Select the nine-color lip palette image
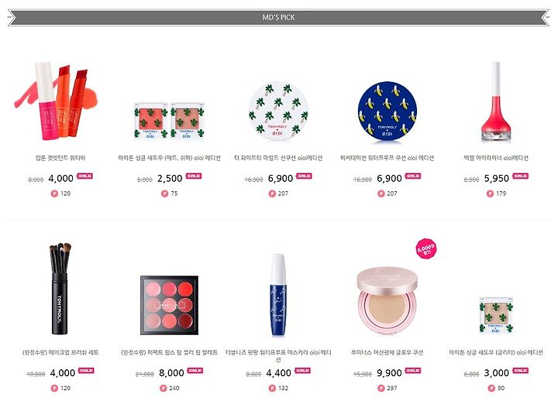The image size is (558, 397). pyautogui.click(x=170, y=305)
